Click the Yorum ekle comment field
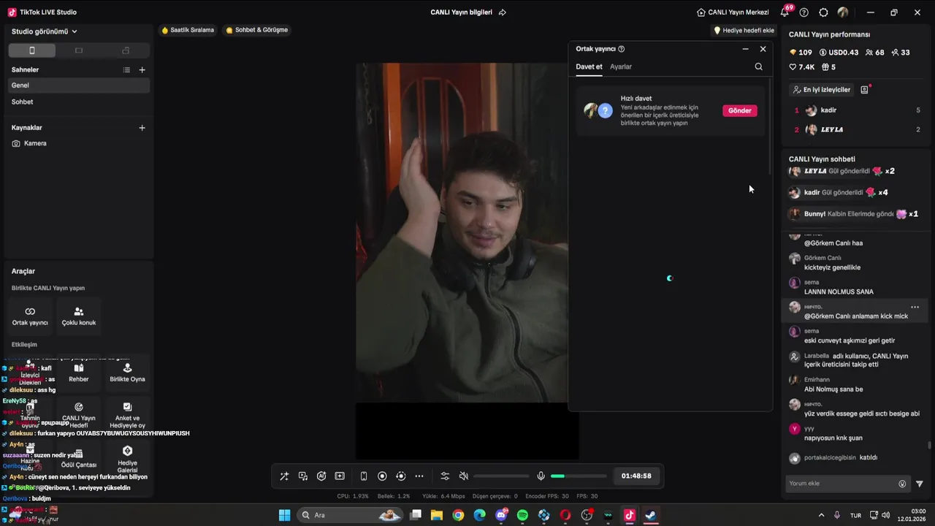 [840, 484]
